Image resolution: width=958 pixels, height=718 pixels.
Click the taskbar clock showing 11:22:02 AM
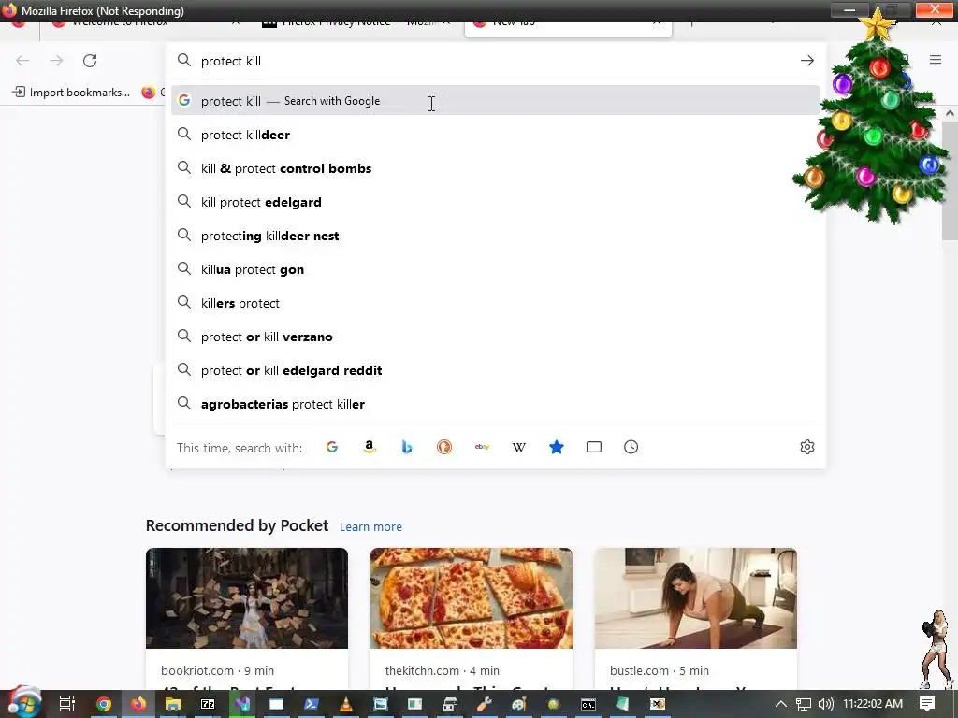(873, 704)
